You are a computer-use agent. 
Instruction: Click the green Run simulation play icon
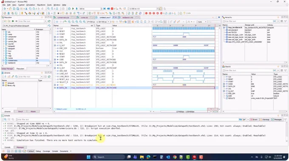click(73, 8)
